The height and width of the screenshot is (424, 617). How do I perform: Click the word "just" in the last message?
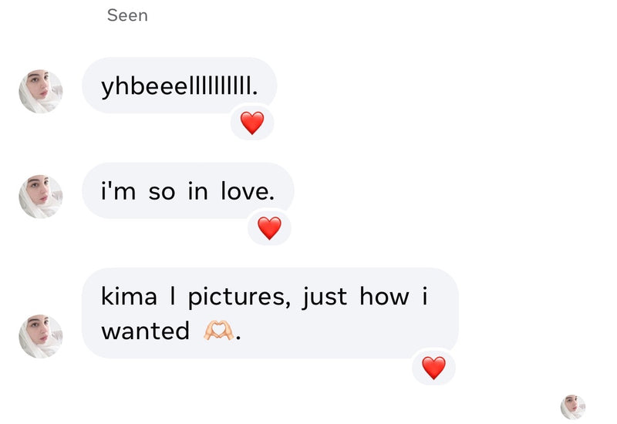click(x=325, y=297)
